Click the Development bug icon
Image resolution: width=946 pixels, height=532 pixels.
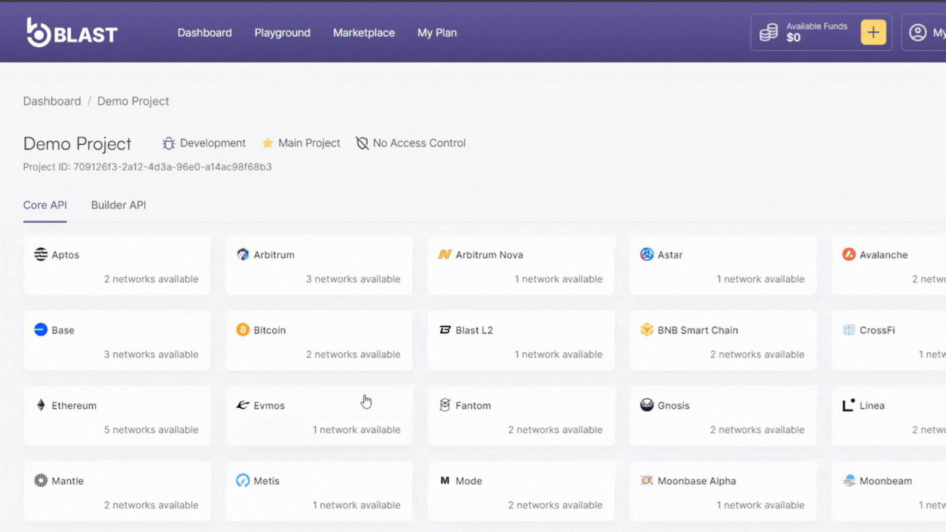coord(169,144)
